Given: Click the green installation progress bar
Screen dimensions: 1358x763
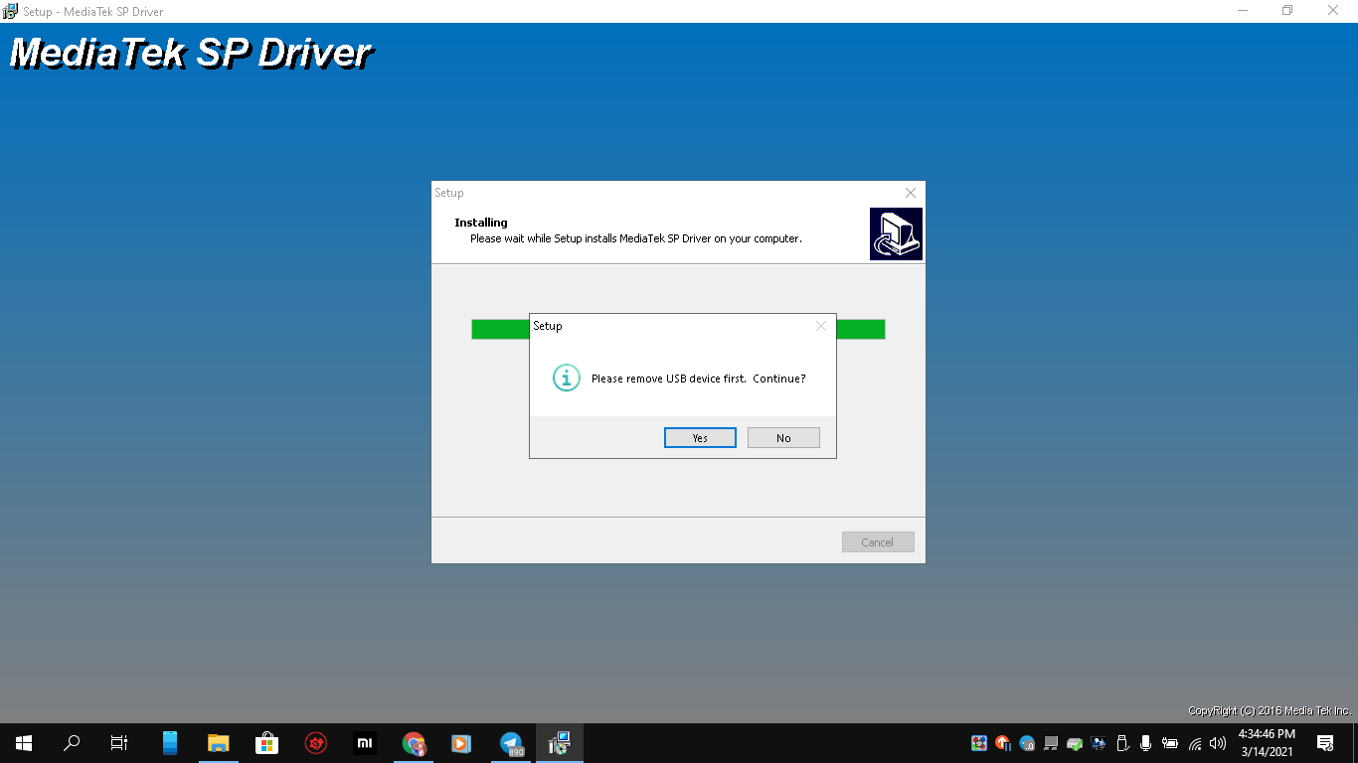Looking at the screenshot, I should [x=678, y=330].
